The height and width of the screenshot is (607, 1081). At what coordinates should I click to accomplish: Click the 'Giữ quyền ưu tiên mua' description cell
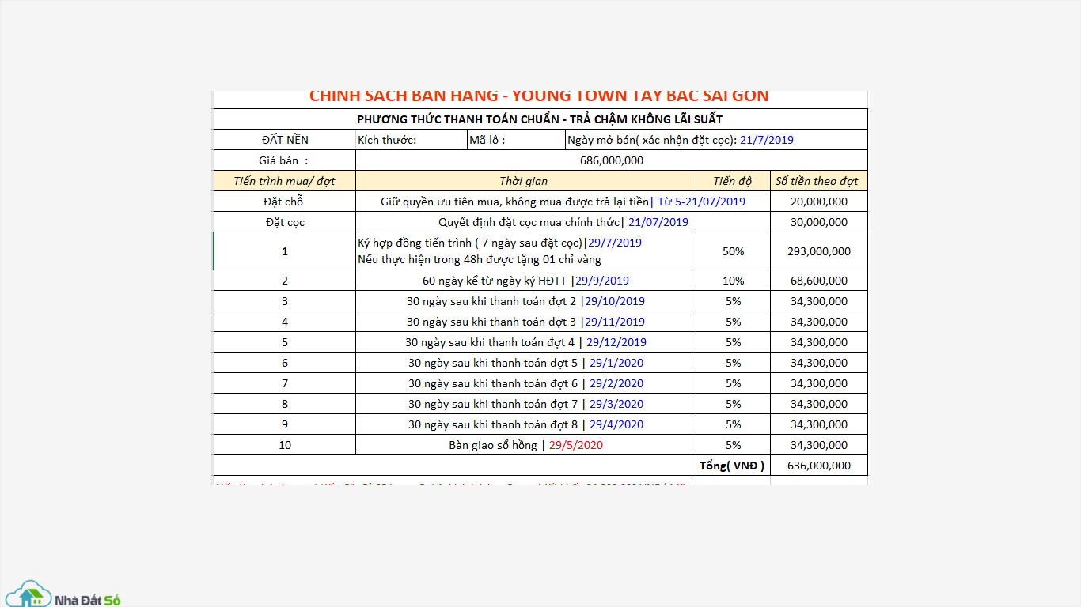click(x=563, y=202)
